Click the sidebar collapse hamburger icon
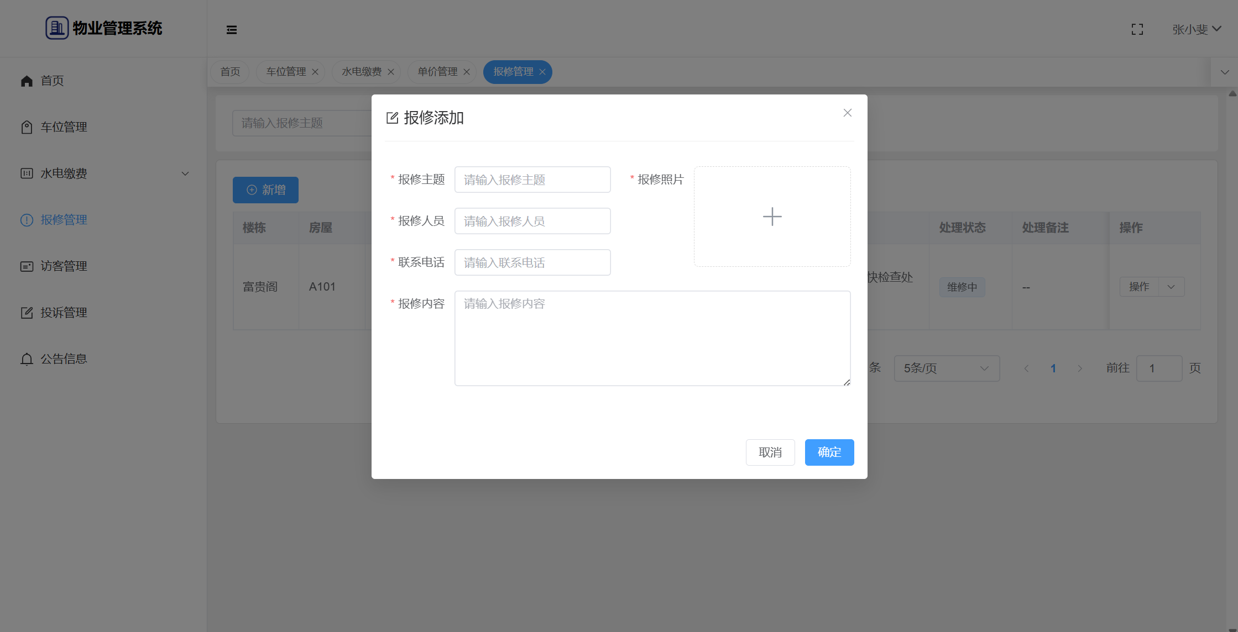 tap(232, 30)
